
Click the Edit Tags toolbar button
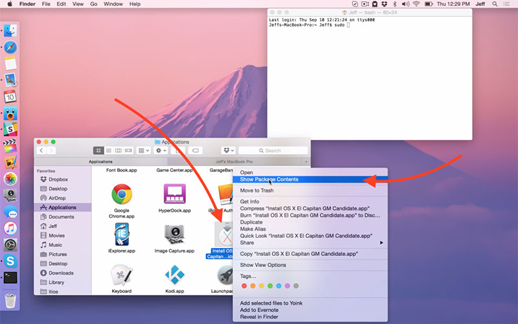pos(196,150)
